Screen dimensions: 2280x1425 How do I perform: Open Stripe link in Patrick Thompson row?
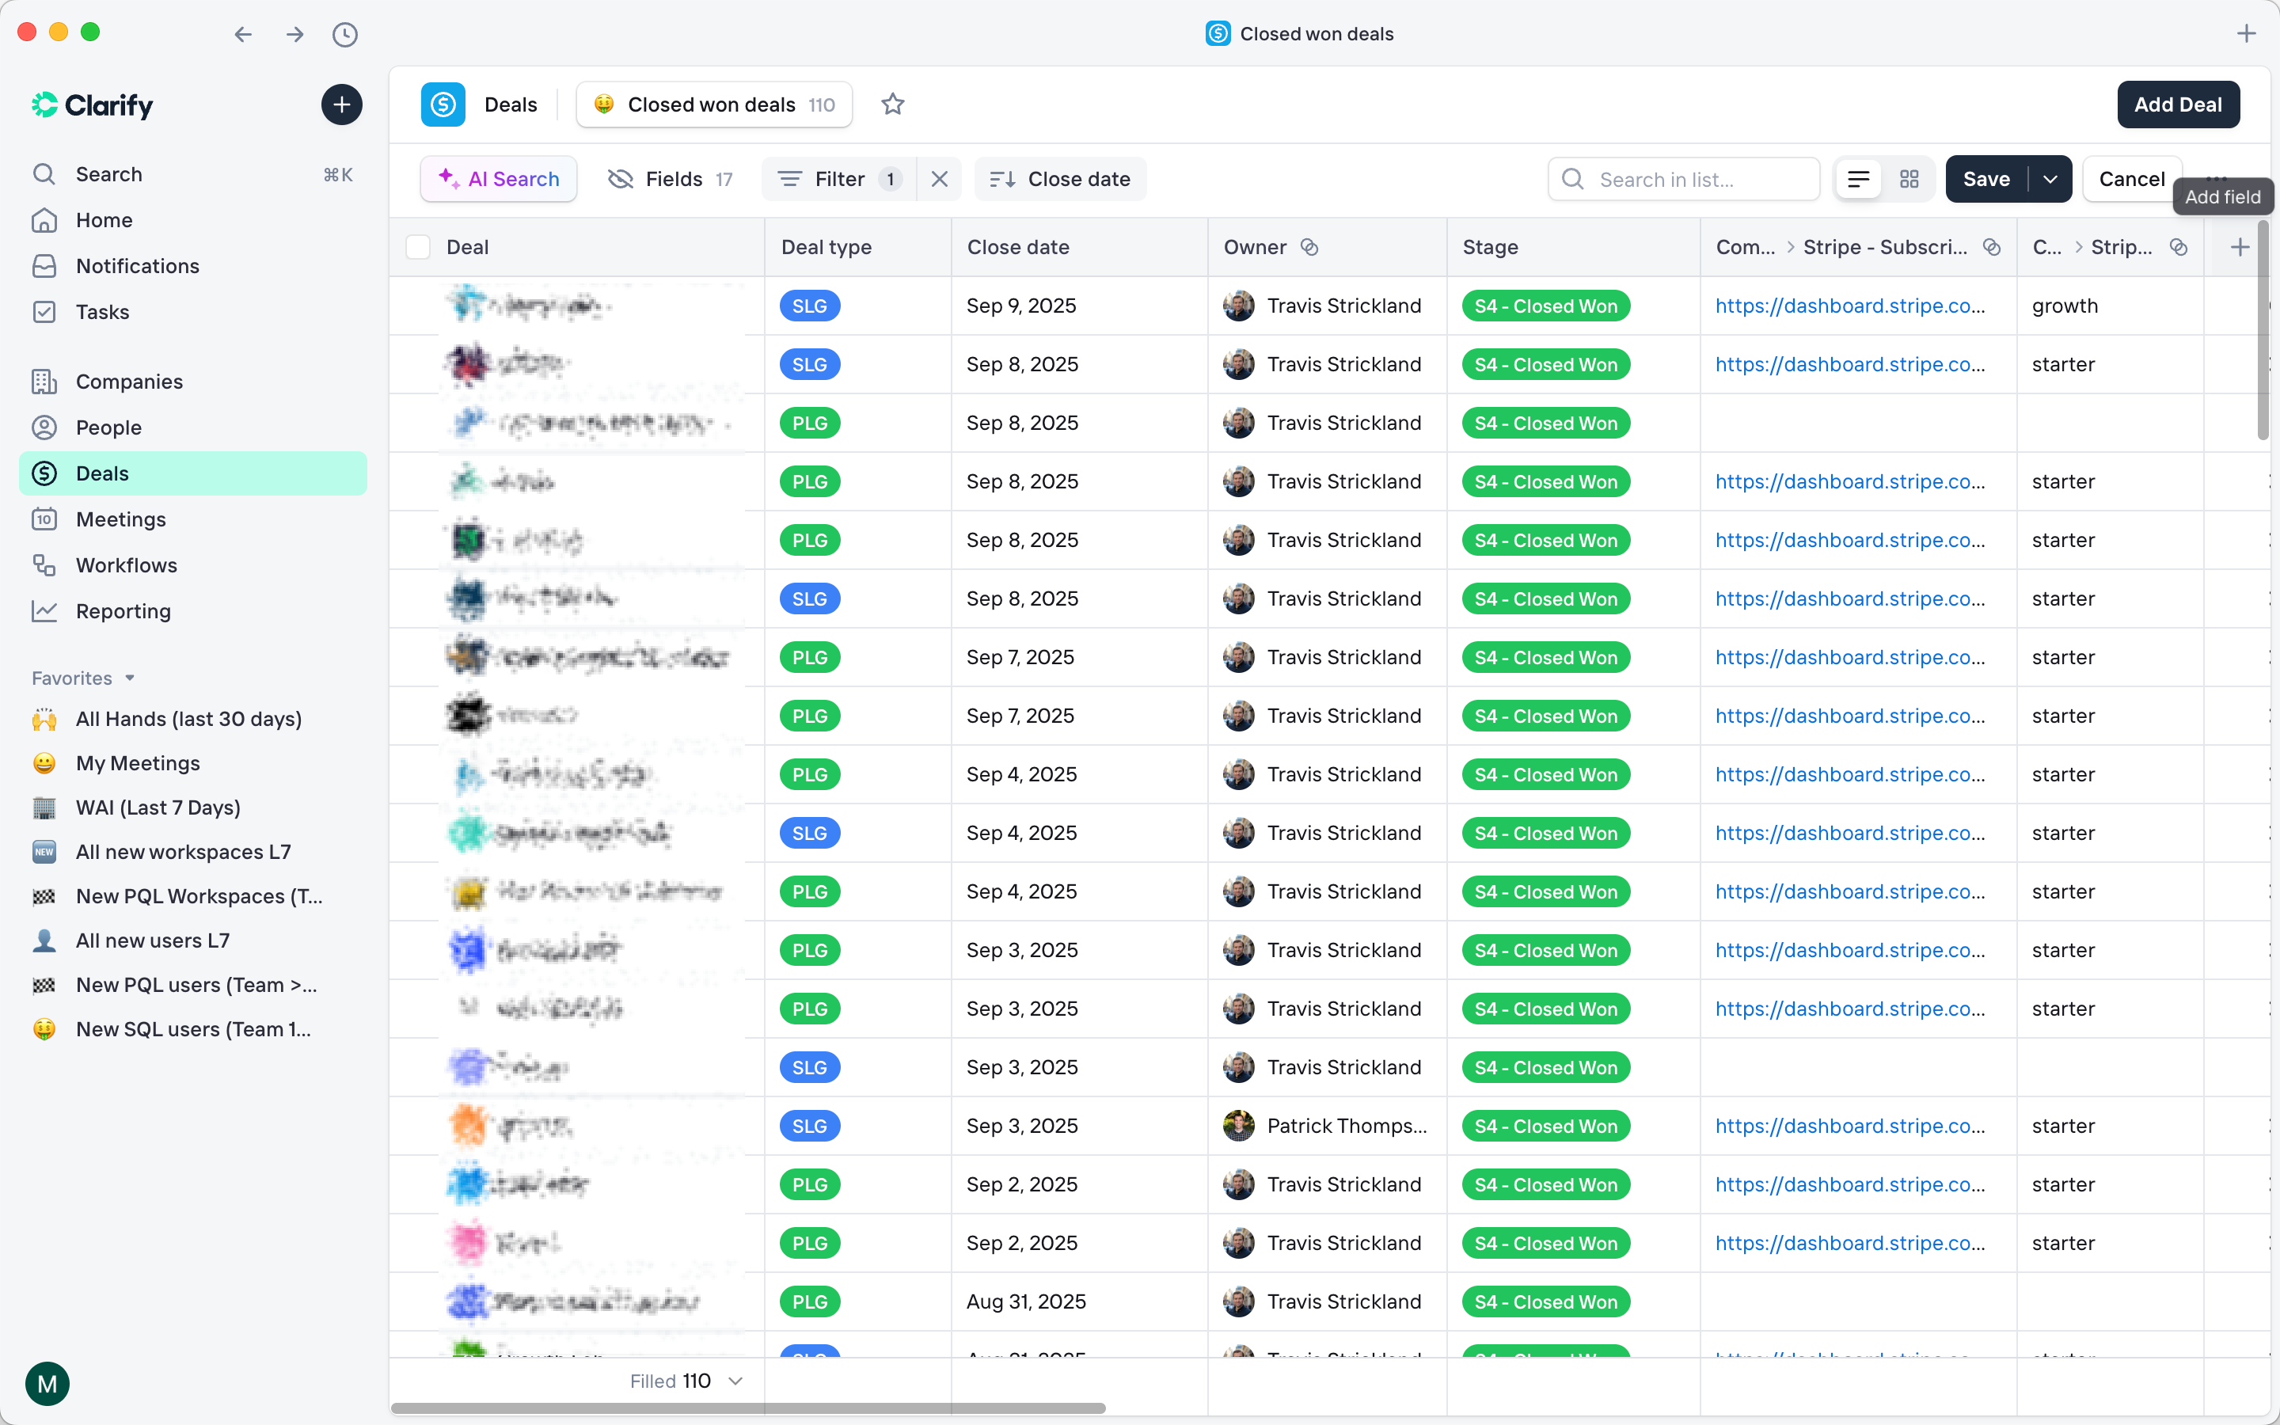(x=1849, y=1125)
